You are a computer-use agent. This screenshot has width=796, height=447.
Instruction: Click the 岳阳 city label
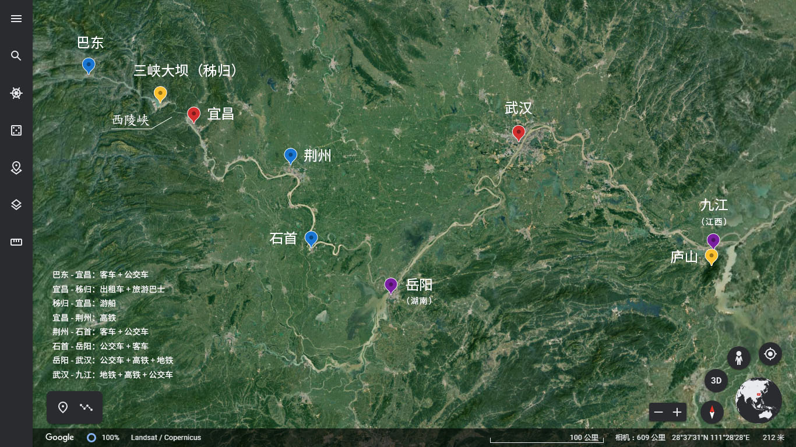[x=420, y=285]
